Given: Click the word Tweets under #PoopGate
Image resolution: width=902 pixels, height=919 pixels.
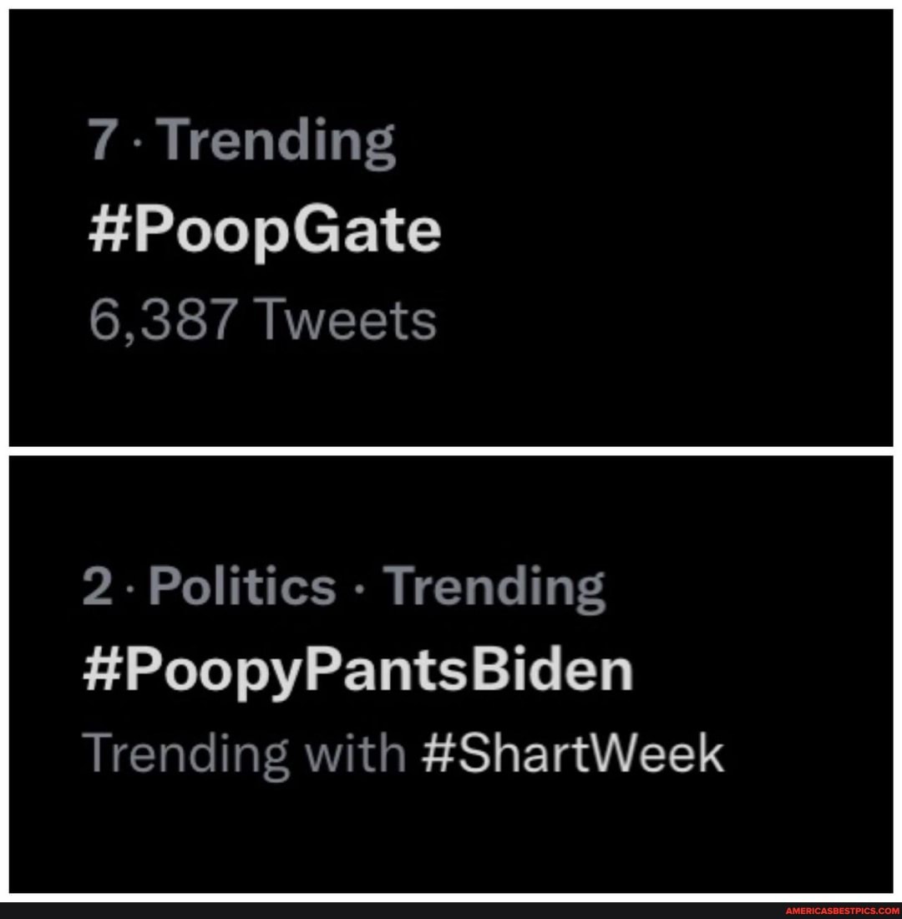Looking at the screenshot, I should [x=346, y=320].
